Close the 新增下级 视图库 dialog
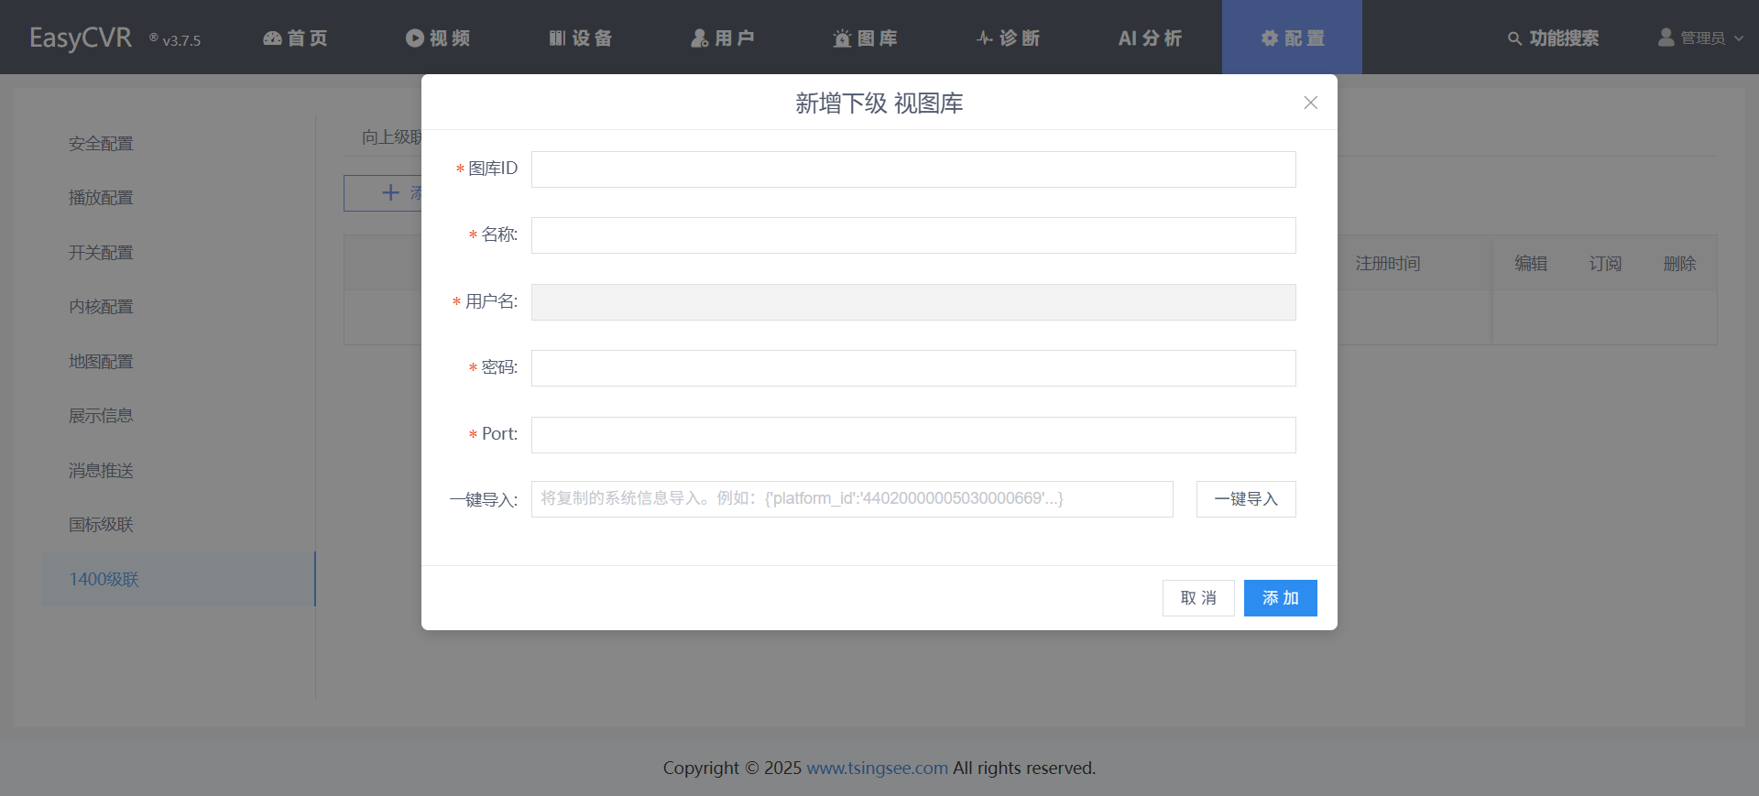This screenshot has width=1759, height=796. click(1311, 103)
